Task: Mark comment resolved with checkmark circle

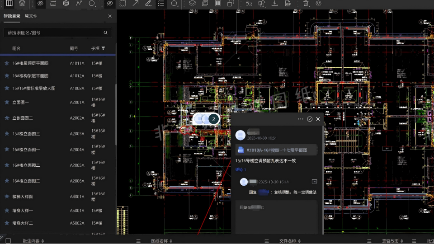Action: tap(310, 119)
